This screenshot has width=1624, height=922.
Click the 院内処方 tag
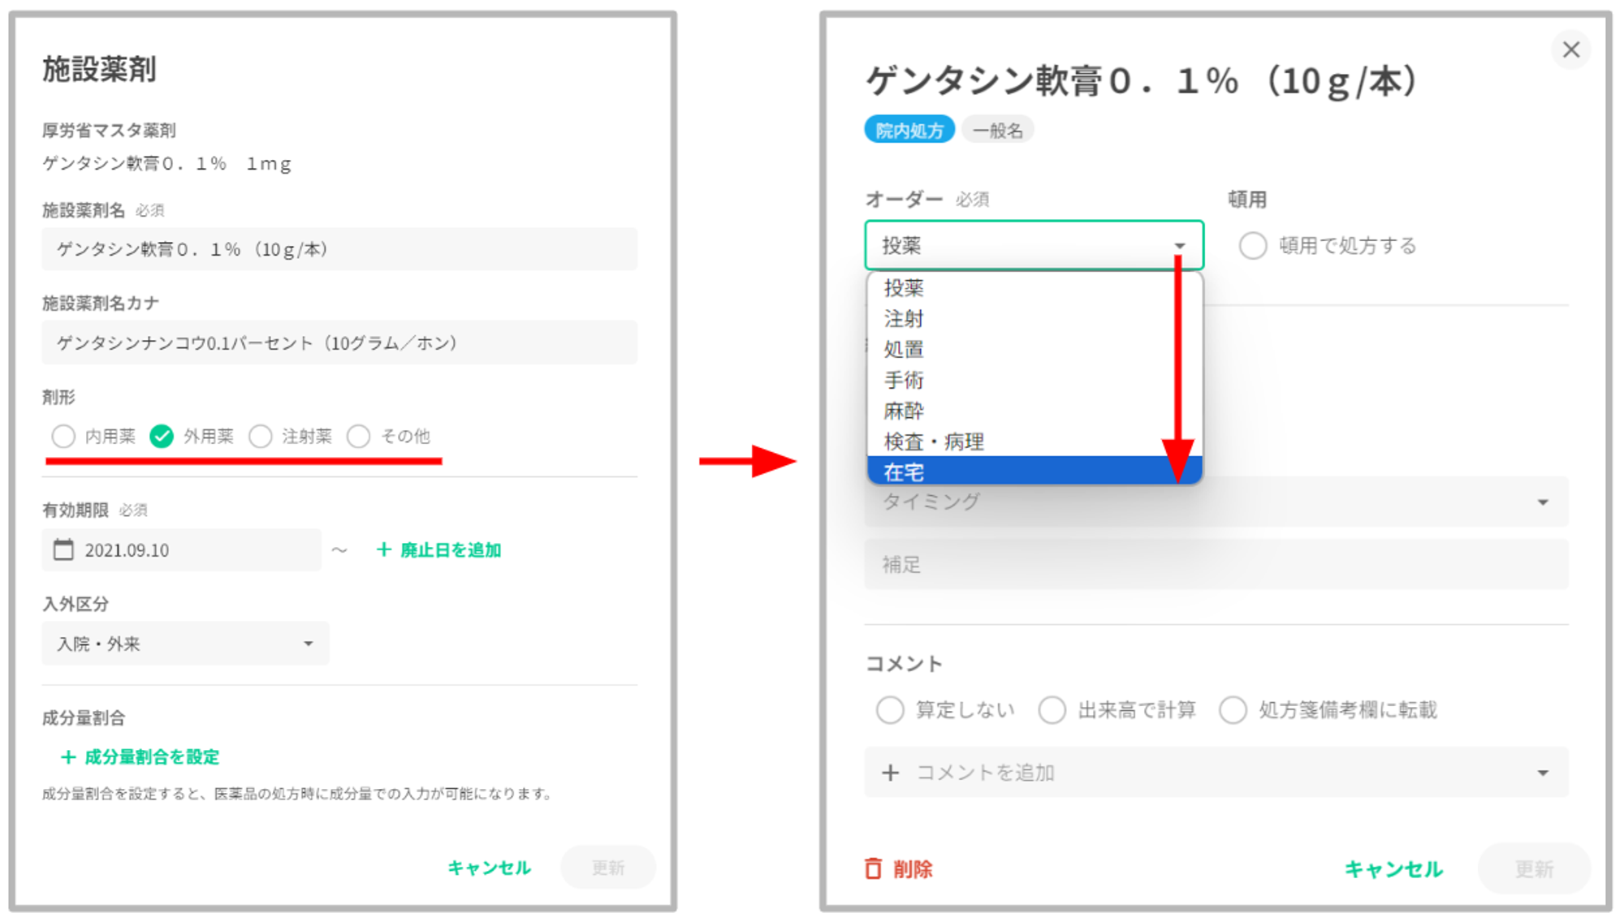909,130
